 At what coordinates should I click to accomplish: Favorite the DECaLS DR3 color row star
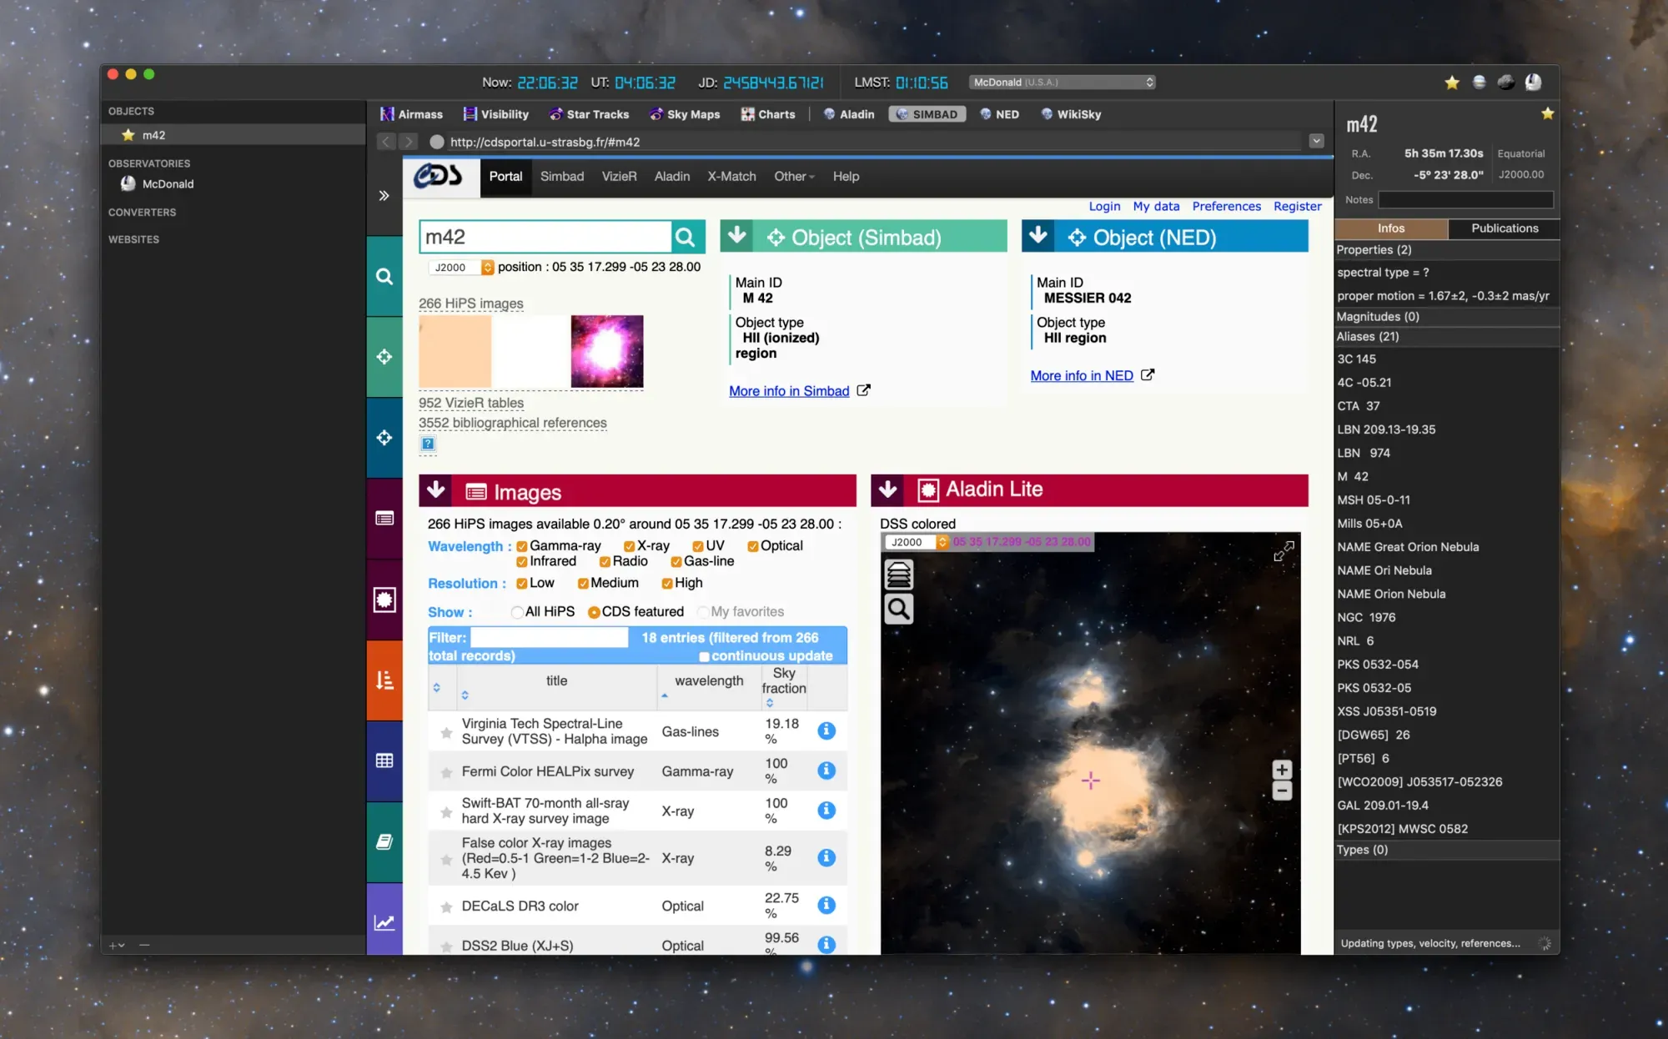[446, 906]
